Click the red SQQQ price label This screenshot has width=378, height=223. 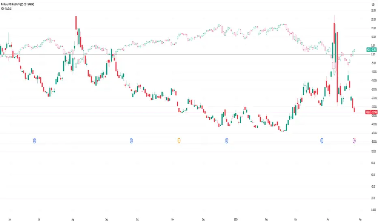(x=371, y=112)
